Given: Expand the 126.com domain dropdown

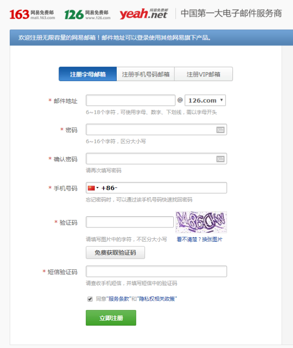Looking at the screenshot, I should pyautogui.click(x=205, y=101).
